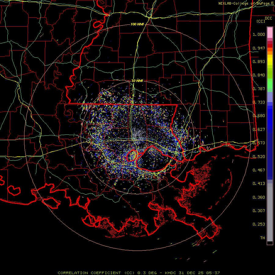Pick the bright green band of the color scale
Image resolution: width=275 pixels, height=275 pixels.
point(270,83)
